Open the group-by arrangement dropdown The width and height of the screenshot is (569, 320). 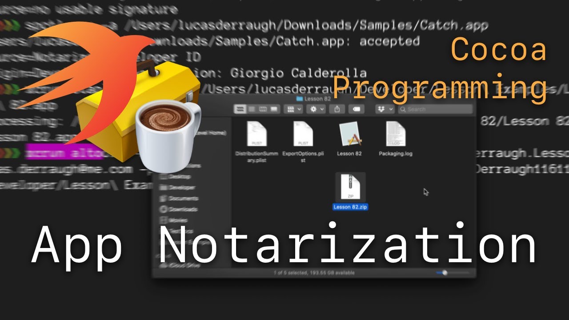[293, 109]
